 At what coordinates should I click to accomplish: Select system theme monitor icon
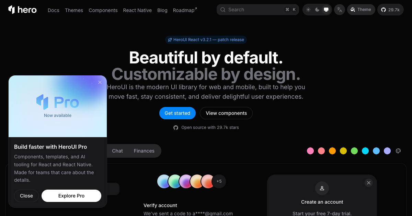(x=326, y=10)
